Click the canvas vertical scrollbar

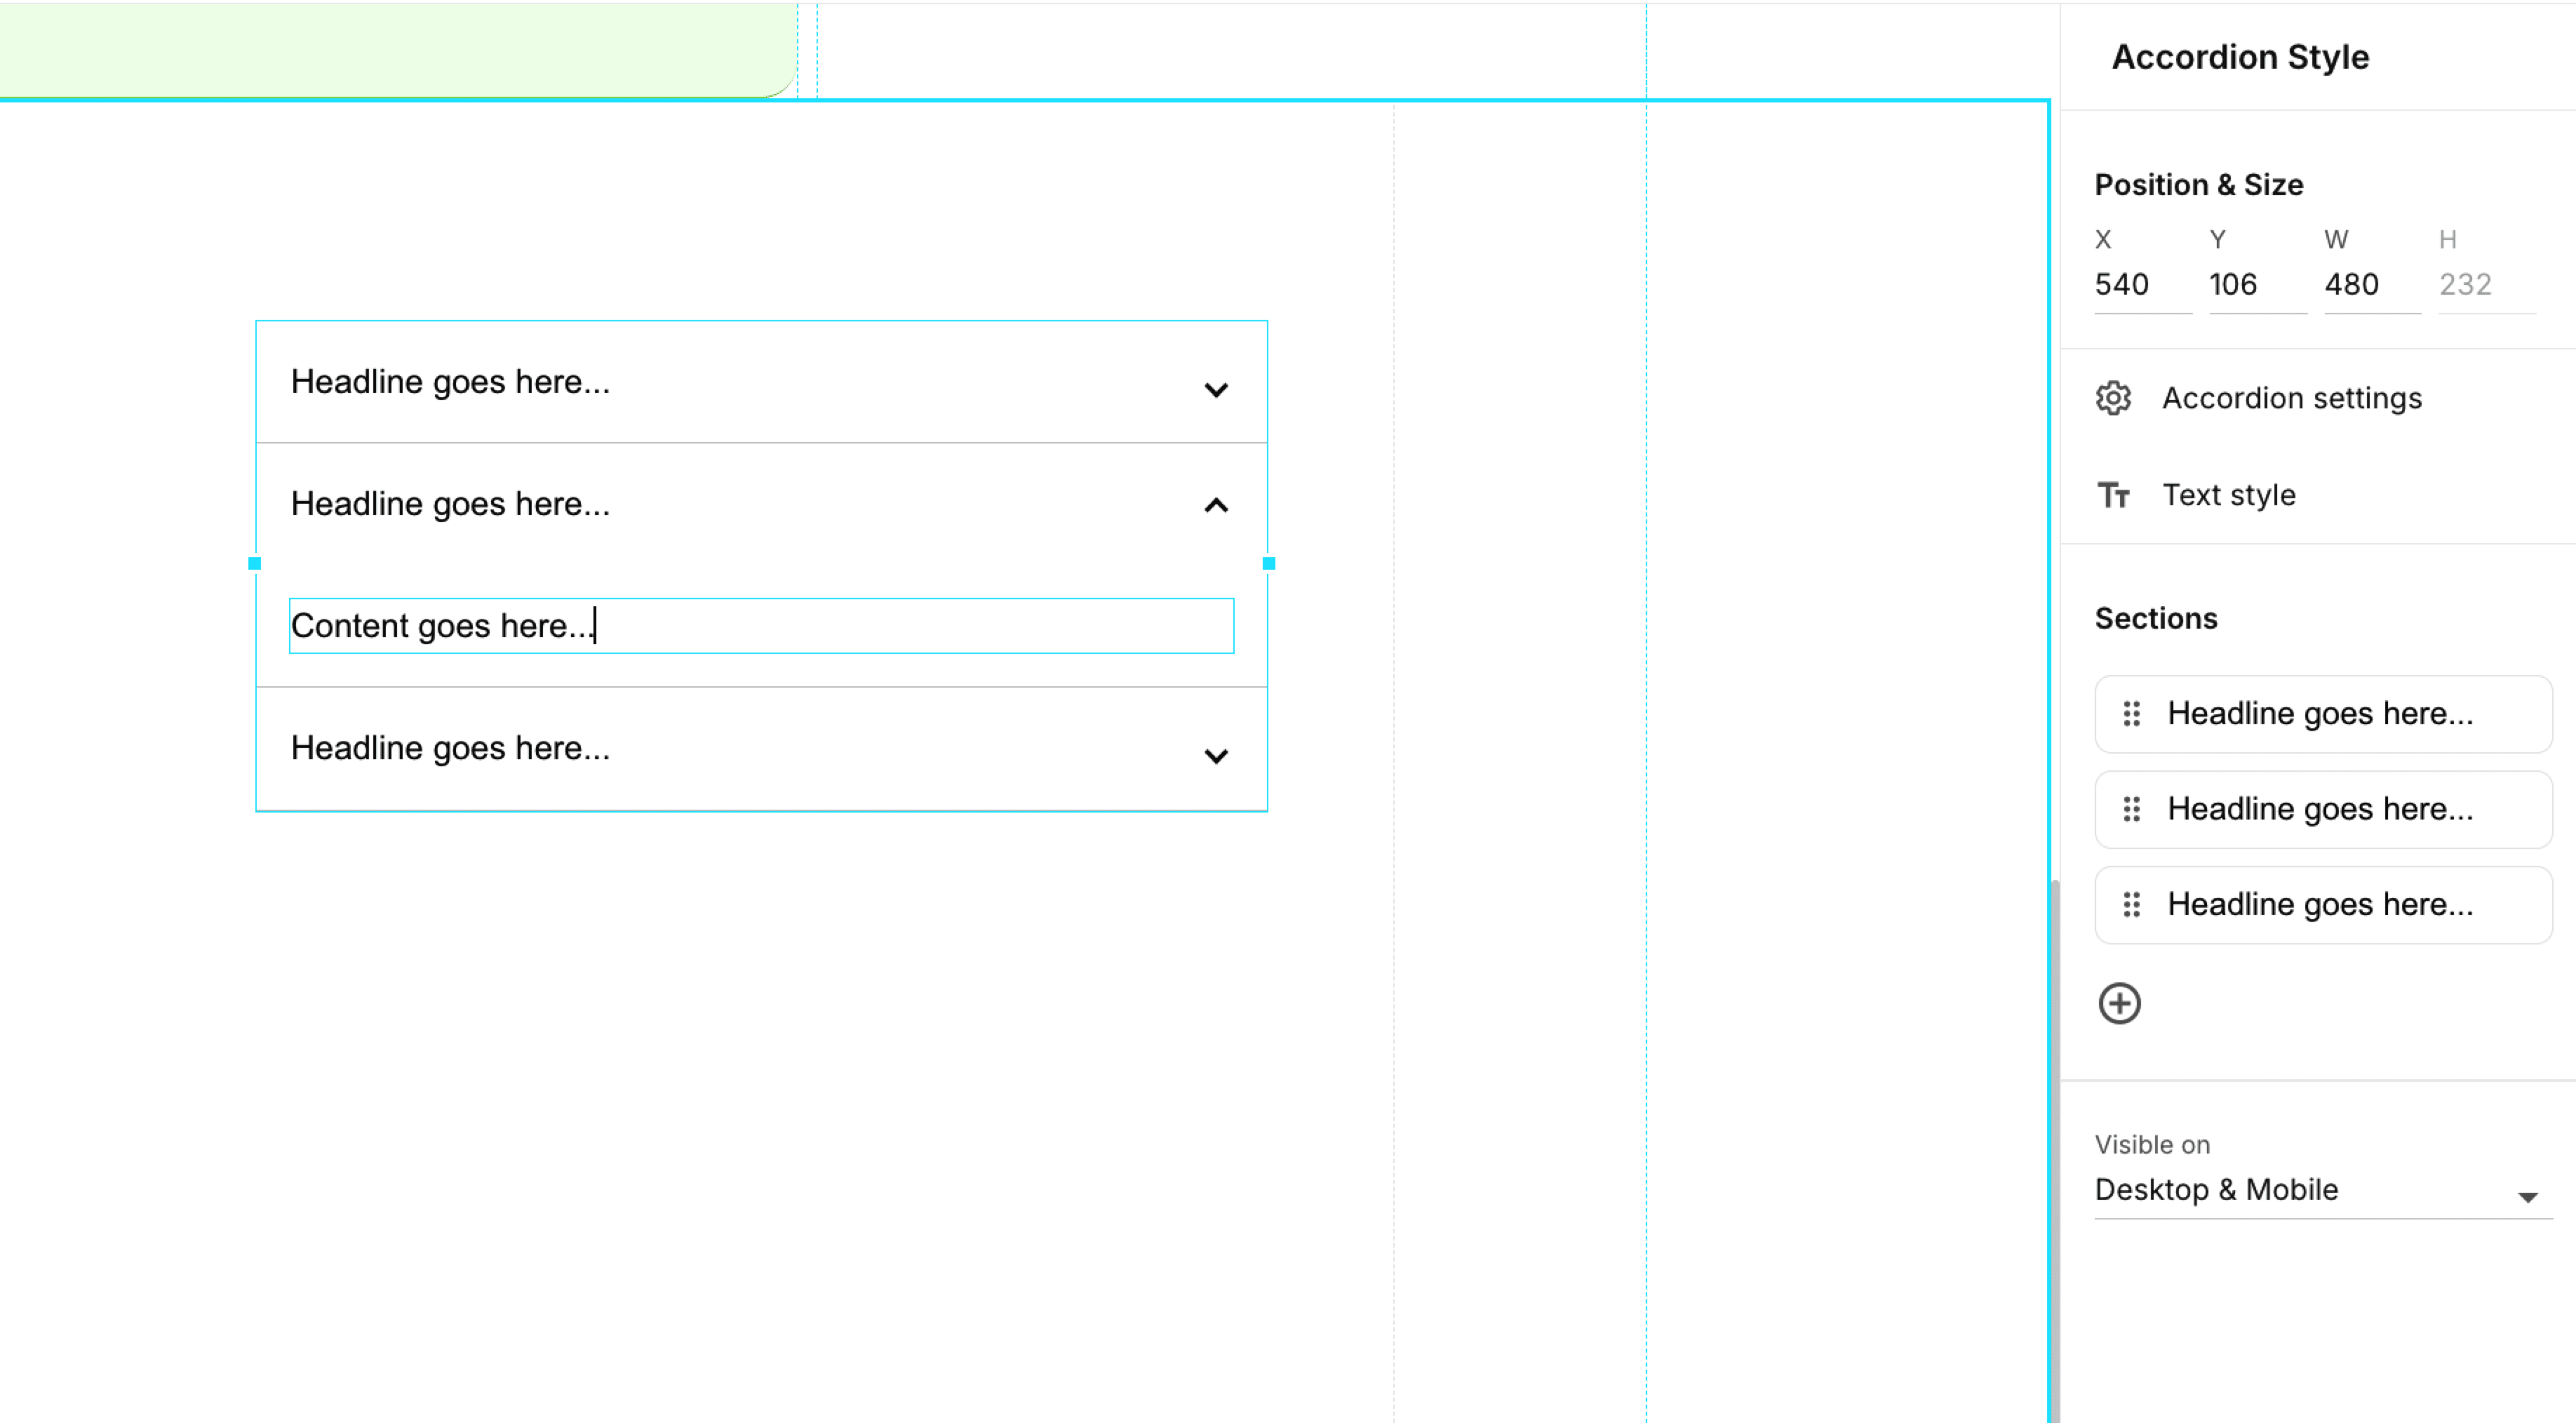pos(2055,1150)
